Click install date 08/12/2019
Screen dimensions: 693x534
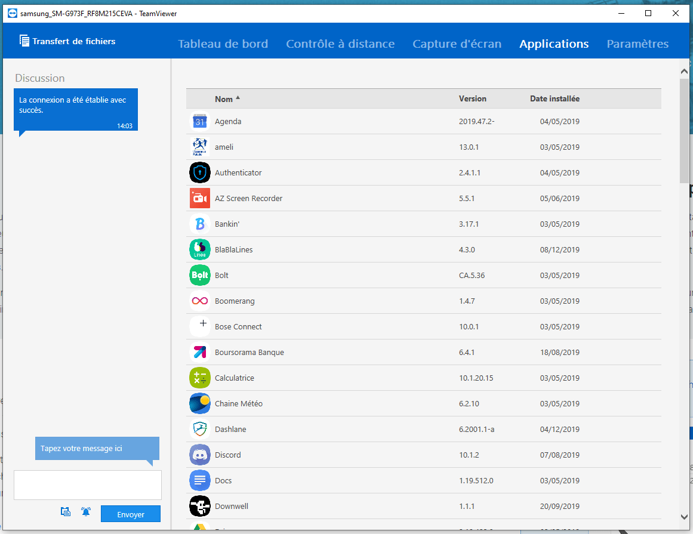(559, 249)
